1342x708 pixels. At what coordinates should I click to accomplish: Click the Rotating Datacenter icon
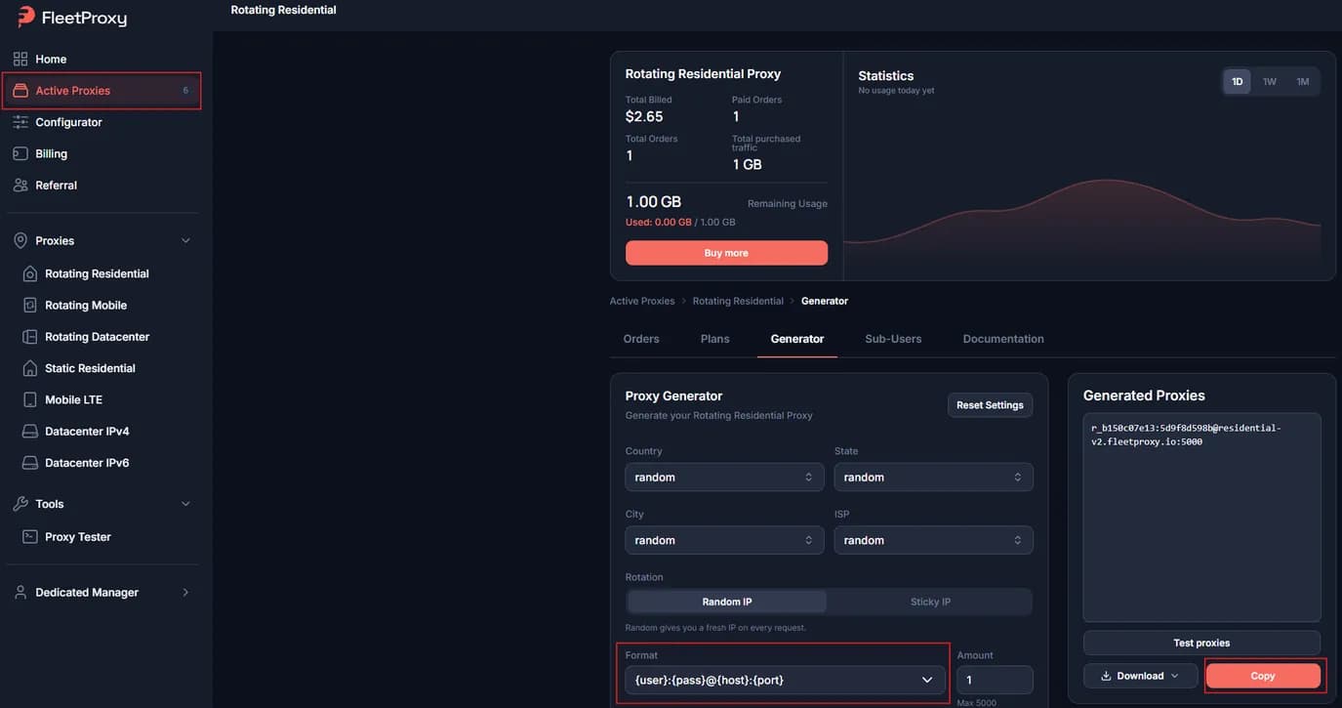click(30, 337)
